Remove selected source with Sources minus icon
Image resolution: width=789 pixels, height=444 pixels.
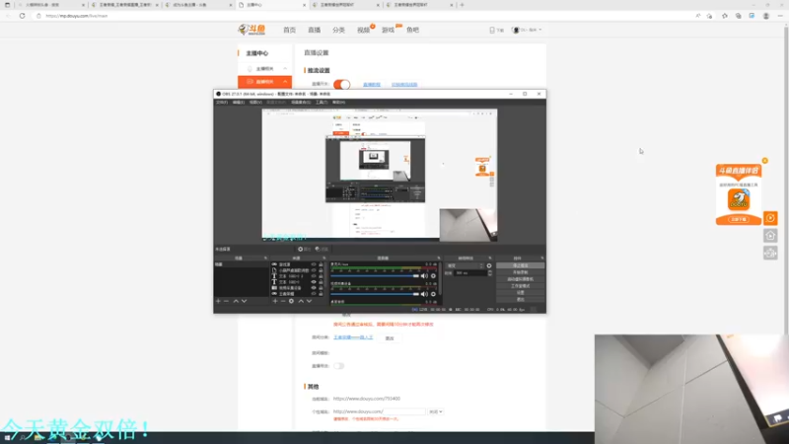283,301
